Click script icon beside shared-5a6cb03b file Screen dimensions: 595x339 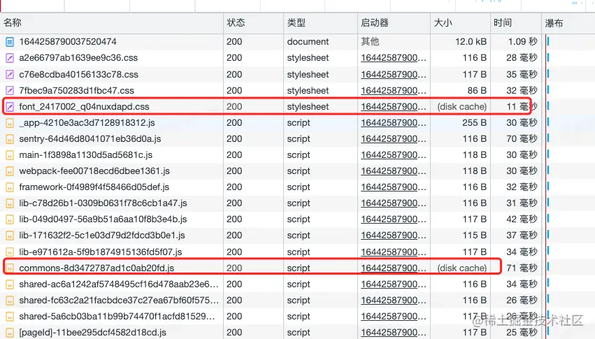[x=10, y=317]
